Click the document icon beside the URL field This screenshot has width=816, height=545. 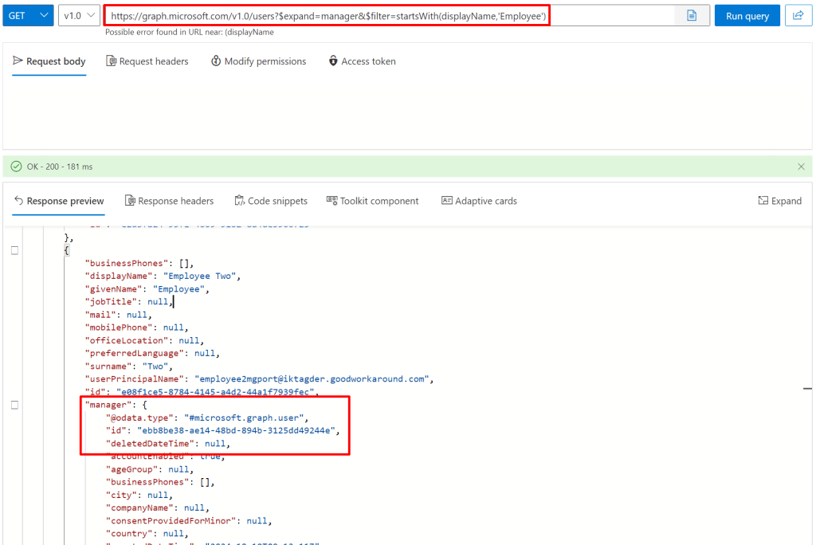coord(692,16)
